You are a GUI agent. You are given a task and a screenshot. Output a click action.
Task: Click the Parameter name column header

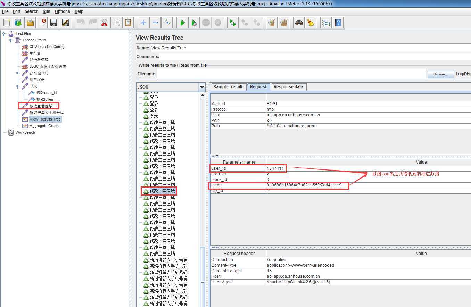pyautogui.click(x=239, y=162)
